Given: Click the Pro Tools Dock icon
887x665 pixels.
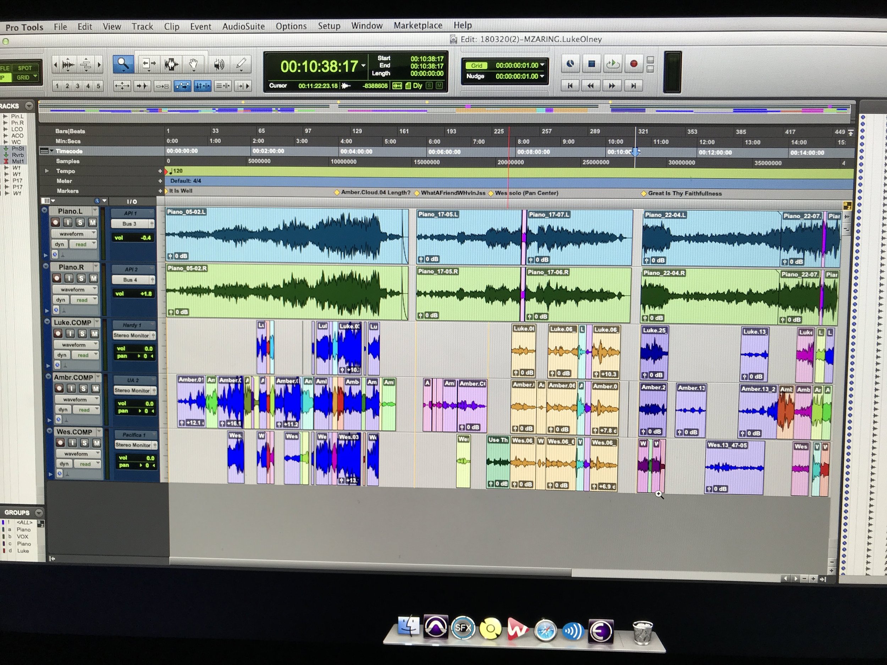Looking at the screenshot, I should [436, 627].
